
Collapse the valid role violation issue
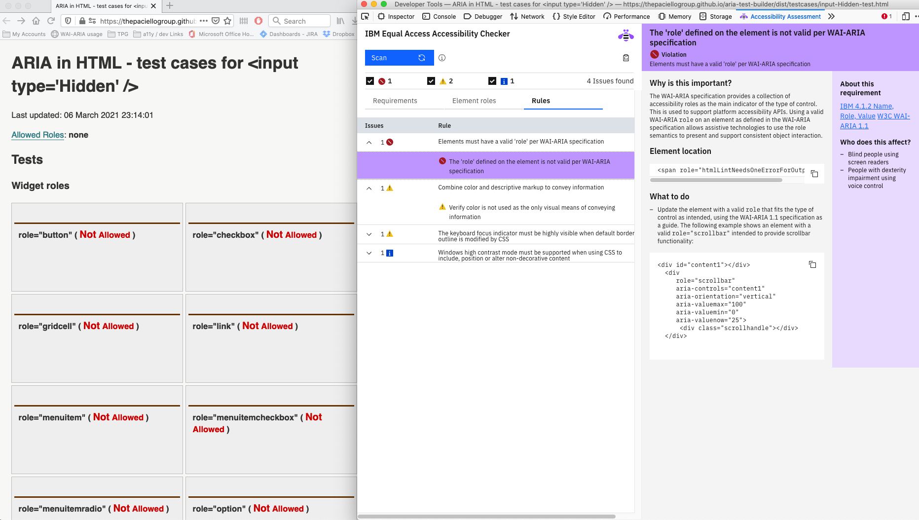pyautogui.click(x=369, y=142)
